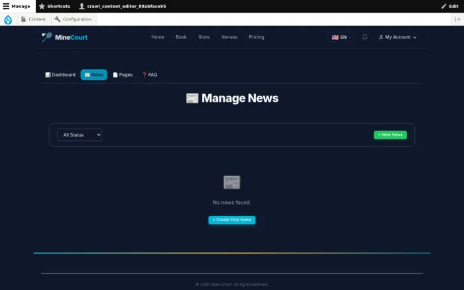
Task: Toggle toolbar vertical orientation icon
Action: click(x=457, y=19)
